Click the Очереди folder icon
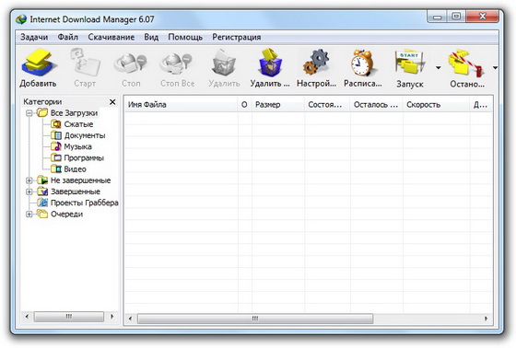Viewport: 516px width, 348px height. (x=42, y=214)
